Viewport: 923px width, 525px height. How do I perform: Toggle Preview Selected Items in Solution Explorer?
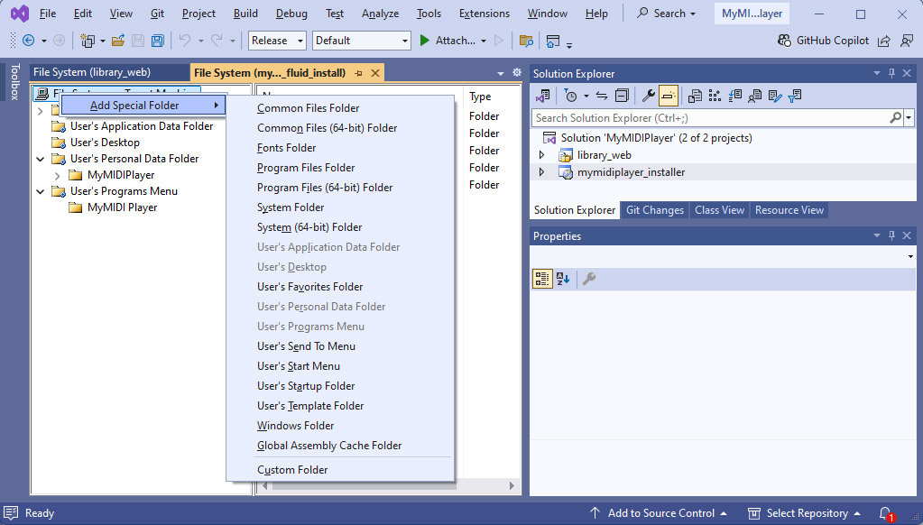669,96
